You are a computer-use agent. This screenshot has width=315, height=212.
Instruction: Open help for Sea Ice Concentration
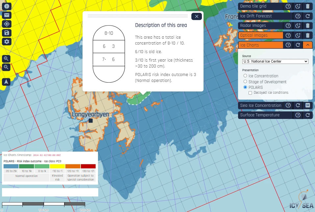(x=288, y=106)
